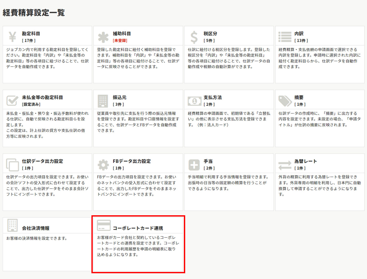Click the tag icon for 摘要
The image size is (367, 279).
coord(285,101)
